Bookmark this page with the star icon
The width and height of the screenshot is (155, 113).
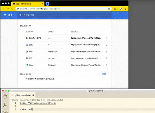(x=109, y=9)
